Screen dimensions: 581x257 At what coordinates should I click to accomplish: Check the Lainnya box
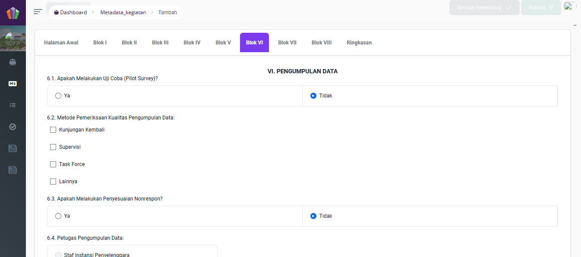(53, 182)
